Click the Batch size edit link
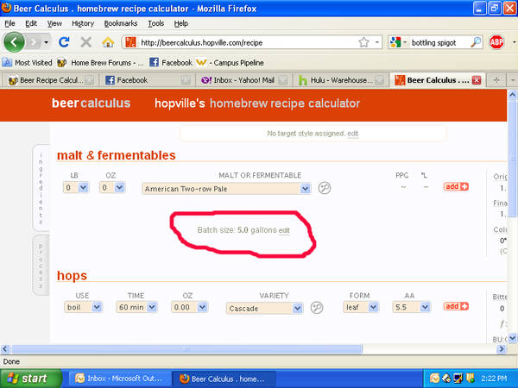Screen dimensions: 518x388 click(284, 230)
